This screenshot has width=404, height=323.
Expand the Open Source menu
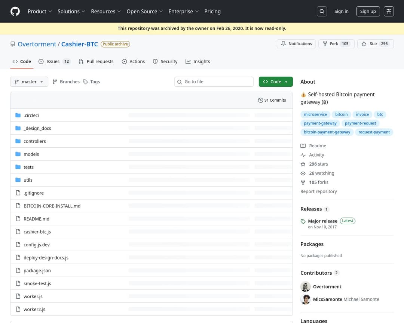pyautogui.click(x=144, y=11)
